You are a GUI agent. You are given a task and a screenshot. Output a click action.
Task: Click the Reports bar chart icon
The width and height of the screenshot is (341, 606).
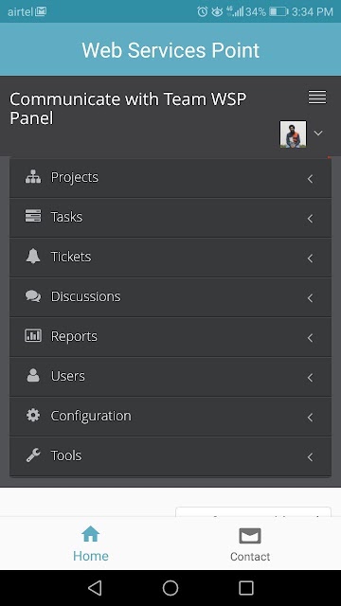[x=33, y=335]
